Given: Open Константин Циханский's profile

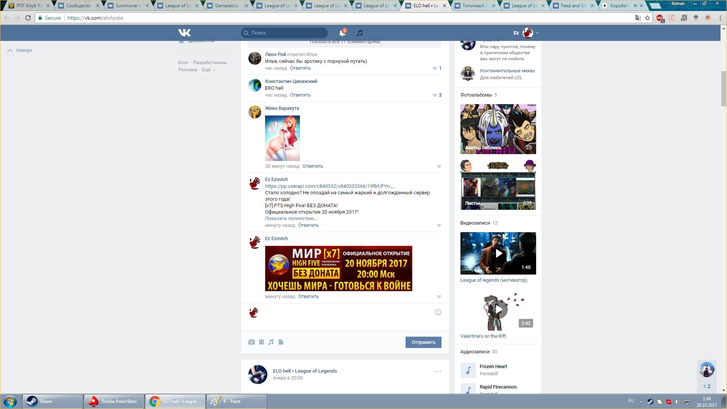Looking at the screenshot, I should click(x=291, y=81).
